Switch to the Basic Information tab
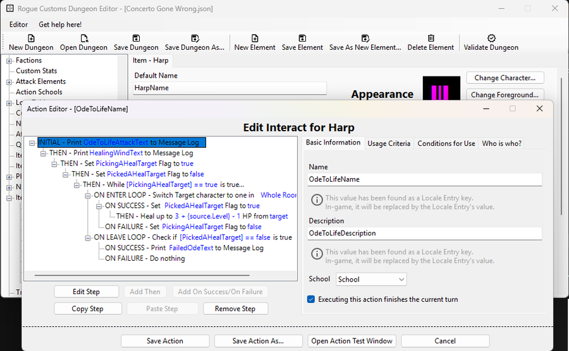This screenshot has height=351, width=569. [x=333, y=142]
